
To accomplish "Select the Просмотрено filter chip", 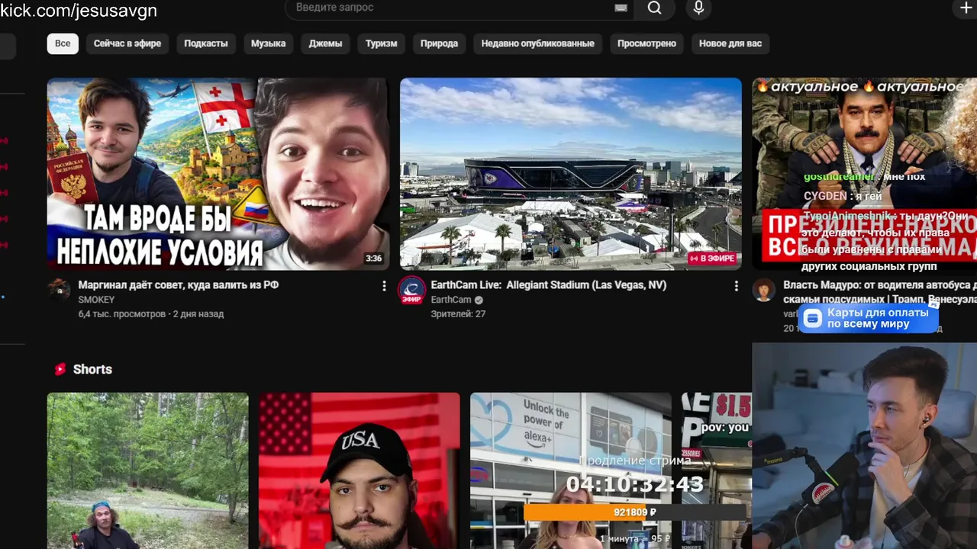I will pos(647,43).
